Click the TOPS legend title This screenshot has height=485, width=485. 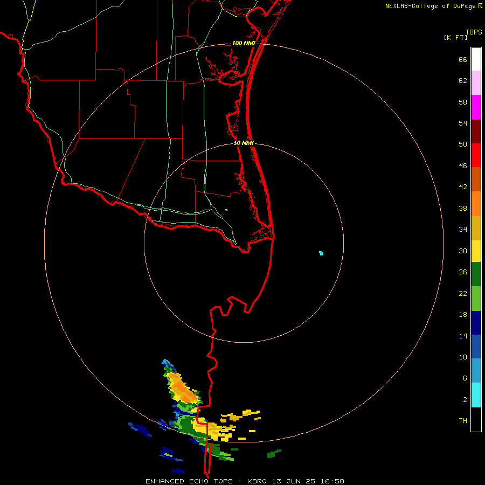[474, 32]
